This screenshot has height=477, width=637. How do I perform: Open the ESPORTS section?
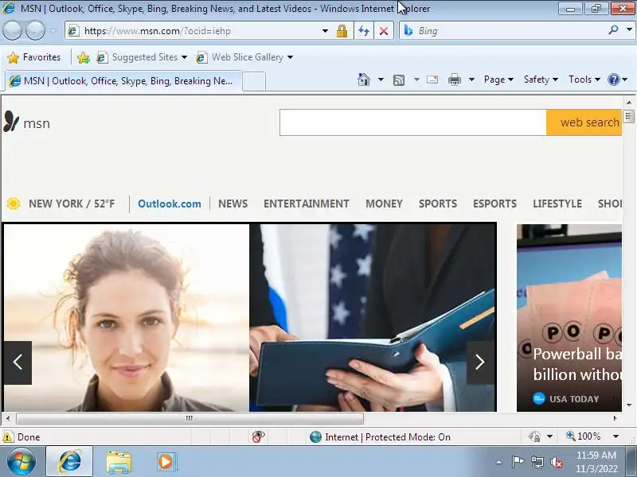(x=494, y=204)
